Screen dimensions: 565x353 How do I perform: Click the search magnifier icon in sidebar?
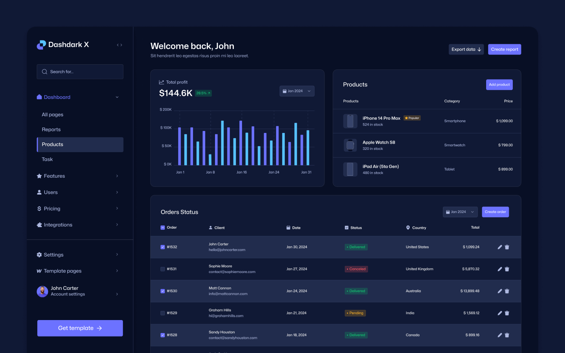(44, 71)
